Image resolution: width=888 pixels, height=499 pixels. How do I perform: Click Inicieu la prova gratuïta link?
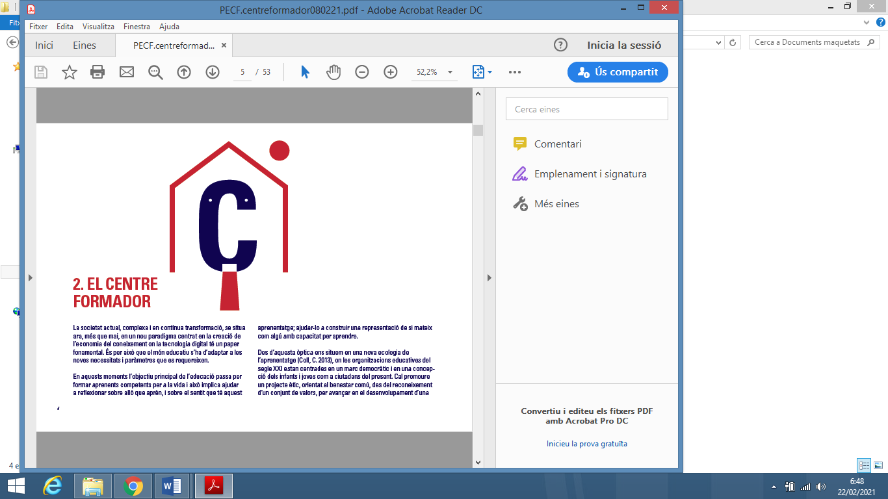tap(586, 444)
